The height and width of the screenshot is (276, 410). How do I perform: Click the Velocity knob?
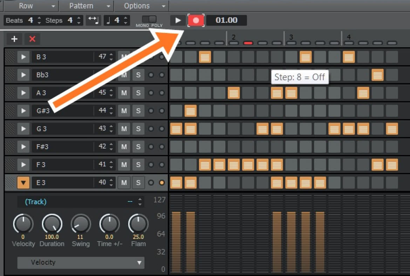(x=23, y=224)
